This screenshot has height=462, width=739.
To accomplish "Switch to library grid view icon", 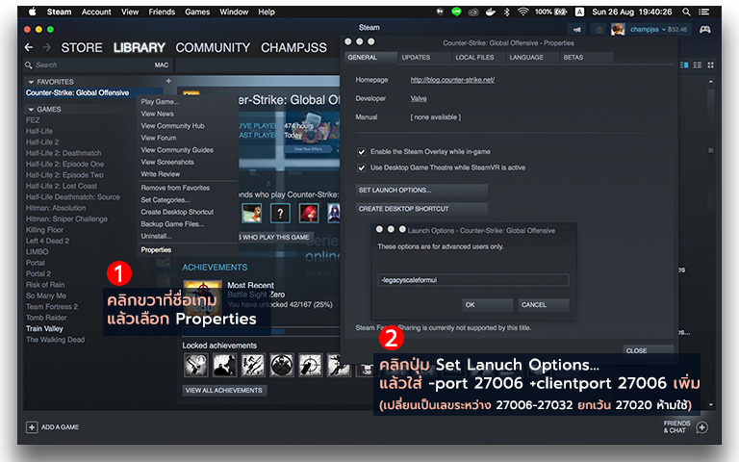I will [711, 65].
